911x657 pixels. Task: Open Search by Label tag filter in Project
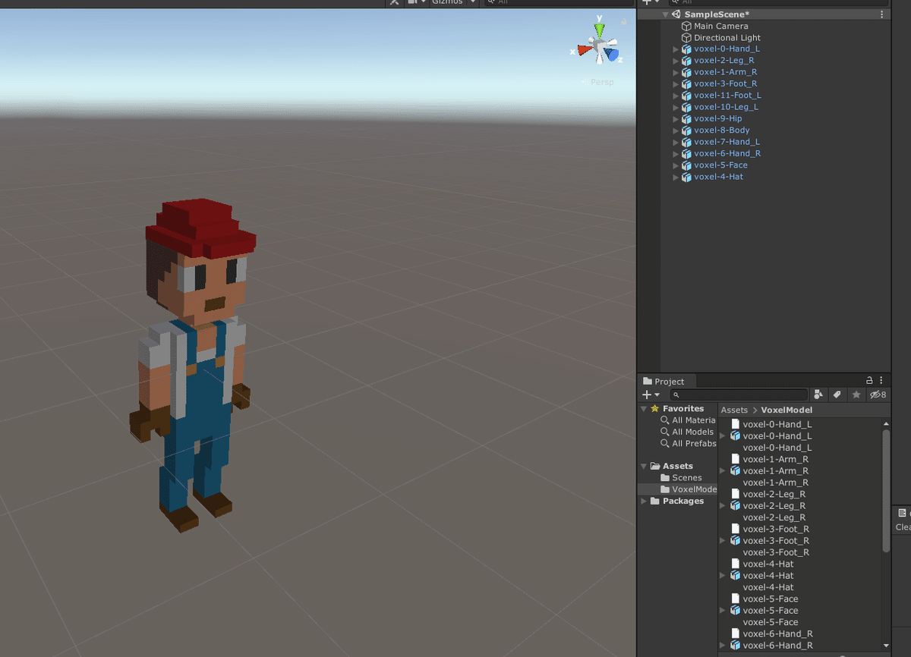[837, 395]
